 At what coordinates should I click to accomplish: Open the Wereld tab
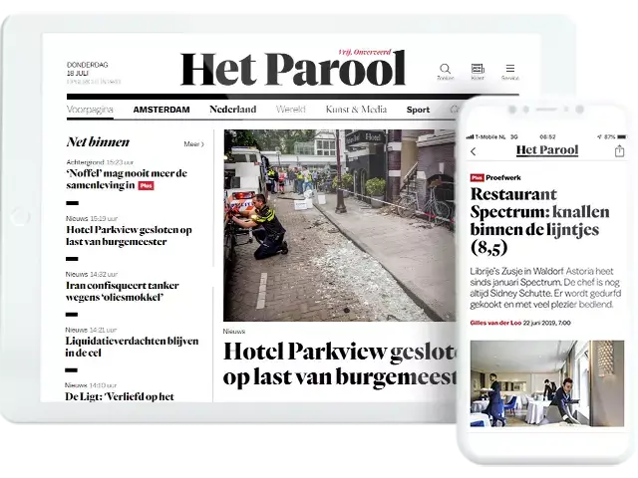[x=290, y=110]
